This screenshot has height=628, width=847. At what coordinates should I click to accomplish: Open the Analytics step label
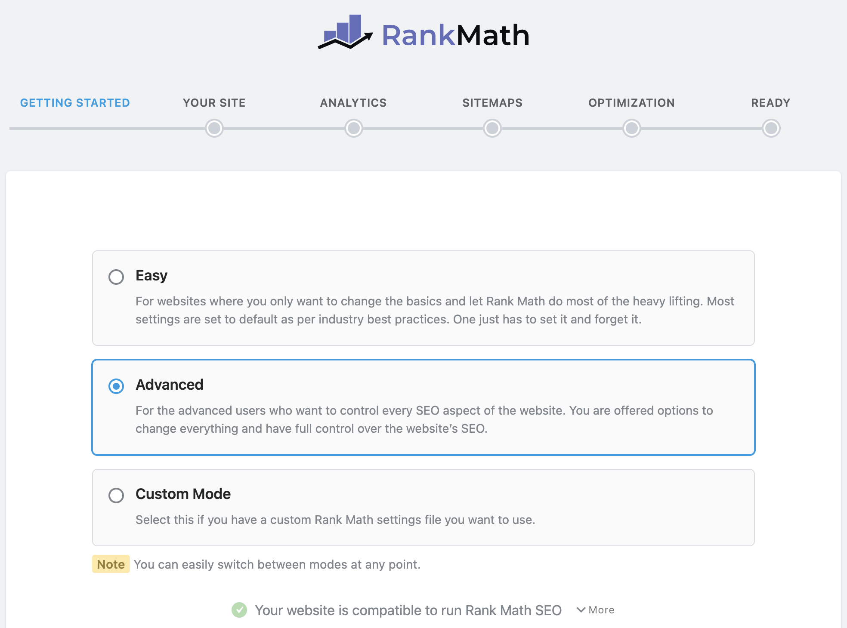pyautogui.click(x=353, y=103)
